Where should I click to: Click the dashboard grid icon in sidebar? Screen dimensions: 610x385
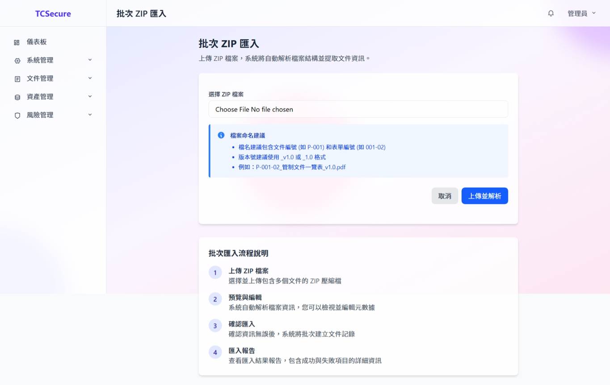[17, 42]
